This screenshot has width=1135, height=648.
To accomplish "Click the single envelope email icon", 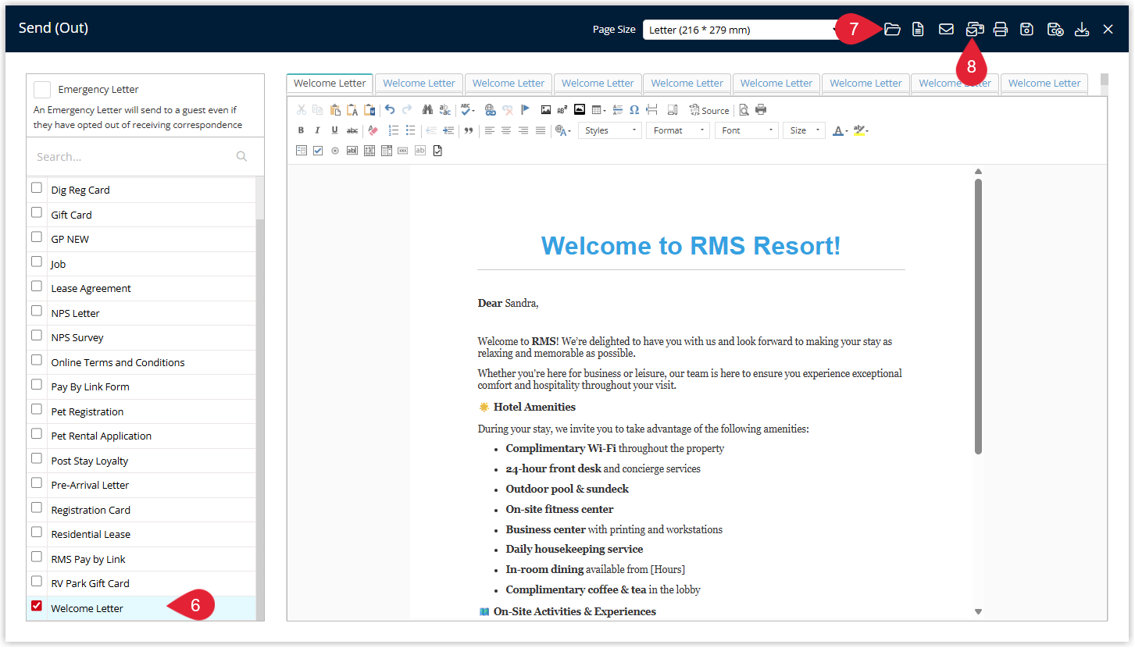I will (946, 30).
